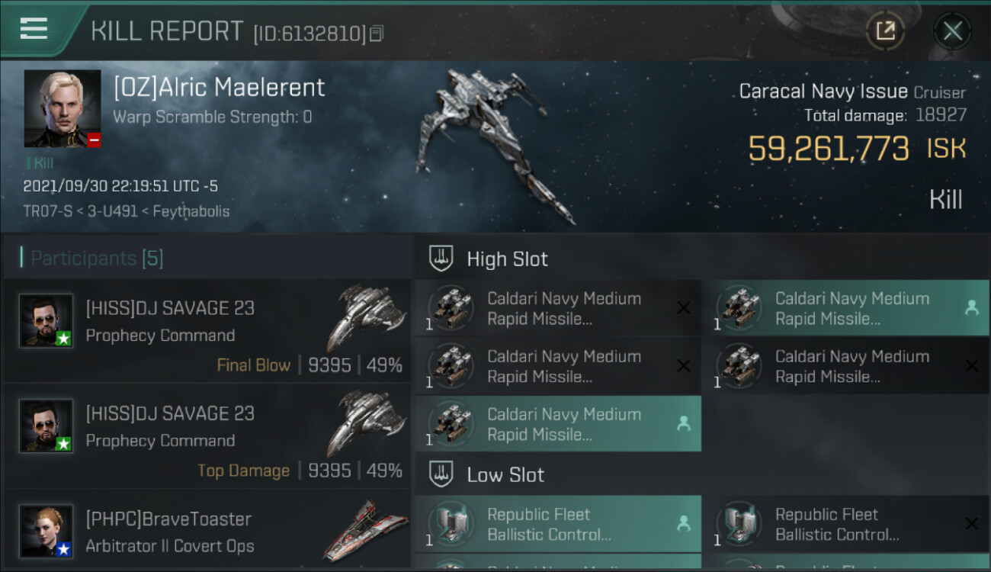
Task: Select the Participants [5] header
Action: click(97, 259)
